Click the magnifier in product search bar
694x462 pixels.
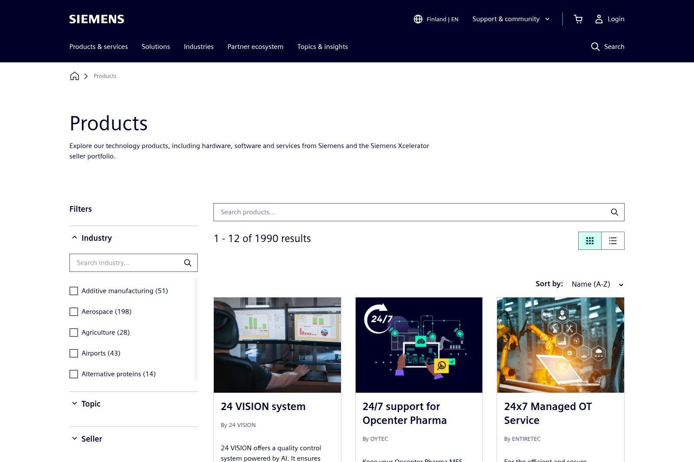pyautogui.click(x=614, y=212)
